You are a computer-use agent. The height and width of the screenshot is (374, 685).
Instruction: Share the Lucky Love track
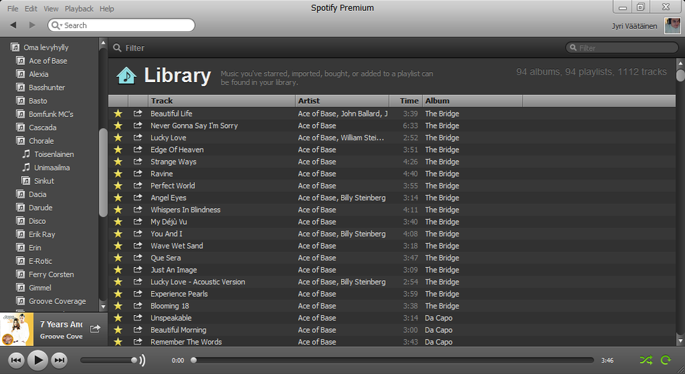click(x=137, y=137)
